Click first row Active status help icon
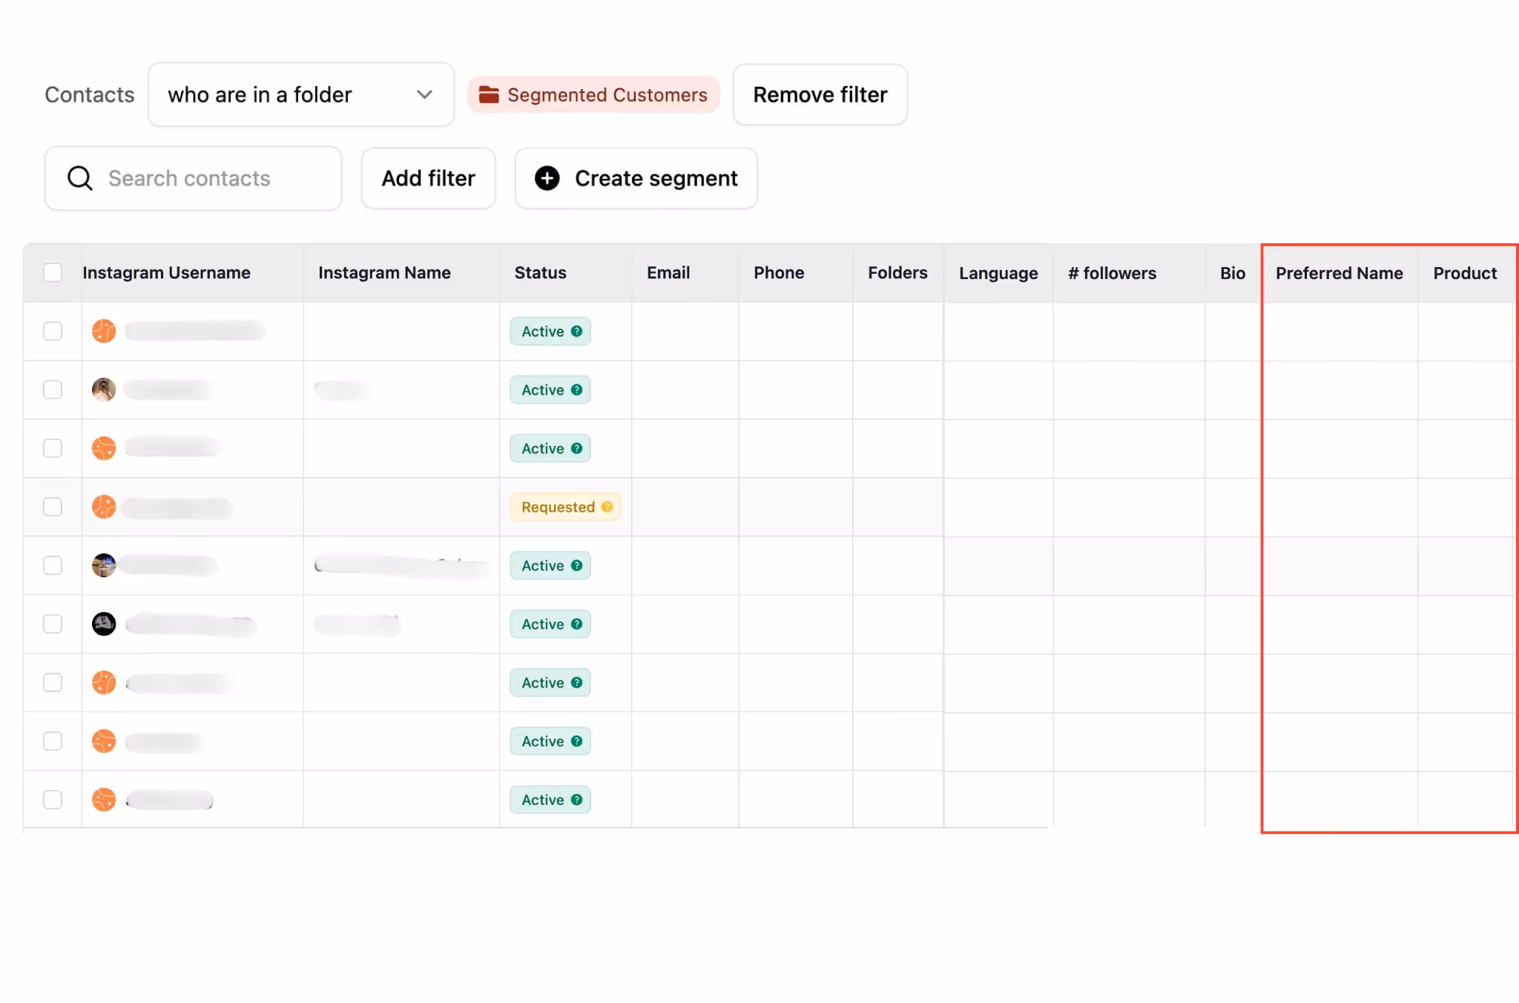The image size is (1519, 1003). (577, 331)
